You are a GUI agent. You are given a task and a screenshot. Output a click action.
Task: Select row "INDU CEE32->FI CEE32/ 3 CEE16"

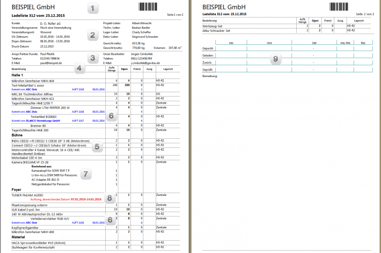coord(96,141)
